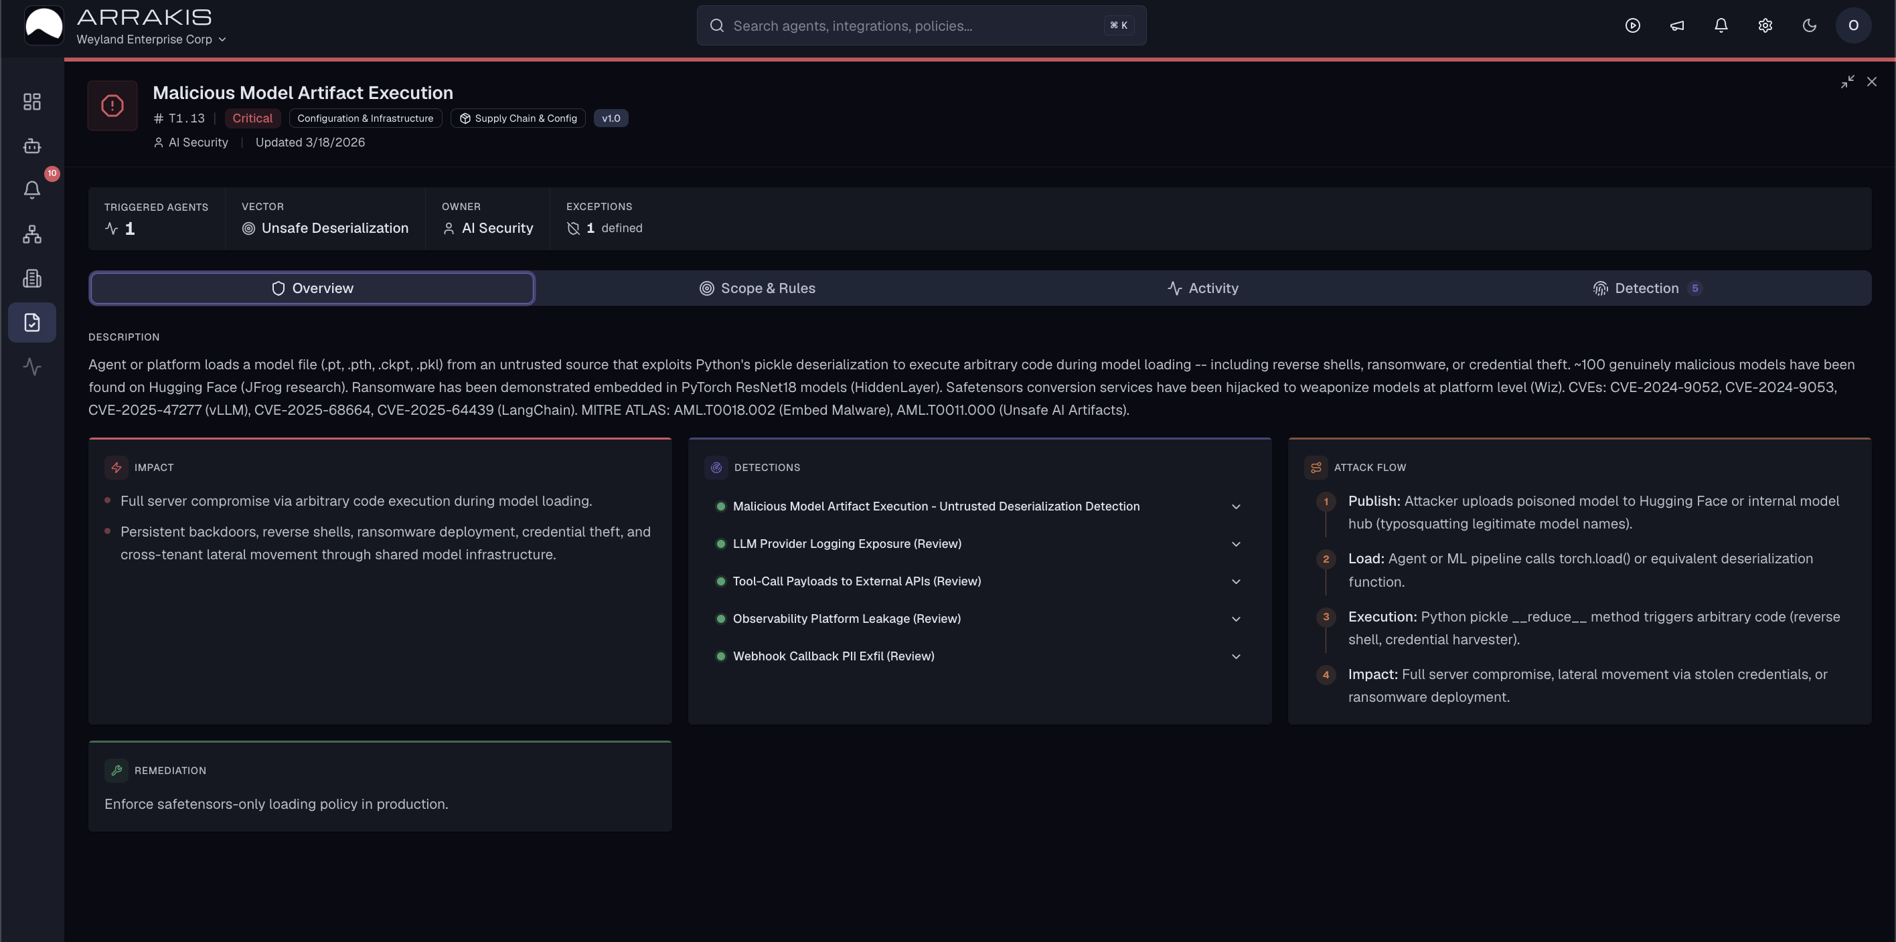Click Updated 3/18/2026 text
The width and height of the screenshot is (1896, 942).
[x=310, y=143]
